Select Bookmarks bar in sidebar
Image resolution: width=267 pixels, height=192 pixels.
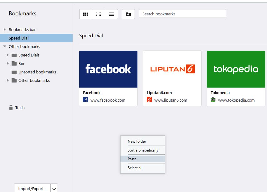(x=22, y=30)
